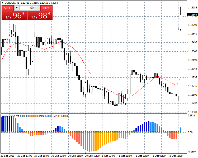
Task: Collapse the one-click trading panel triangle
Action: (3, 3)
